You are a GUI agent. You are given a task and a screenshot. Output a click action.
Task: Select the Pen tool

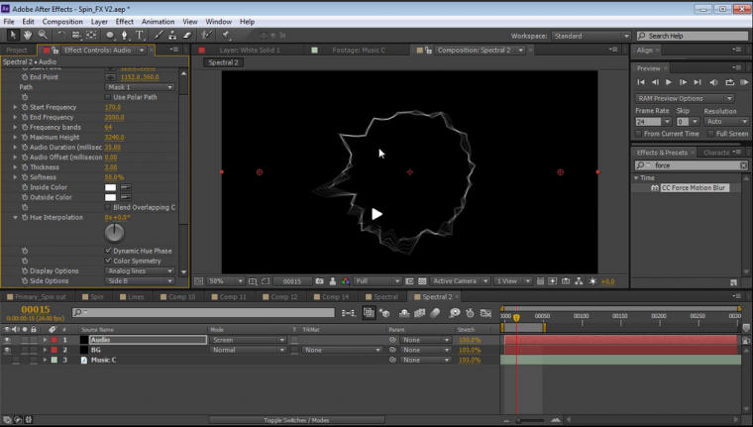point(125,35)
